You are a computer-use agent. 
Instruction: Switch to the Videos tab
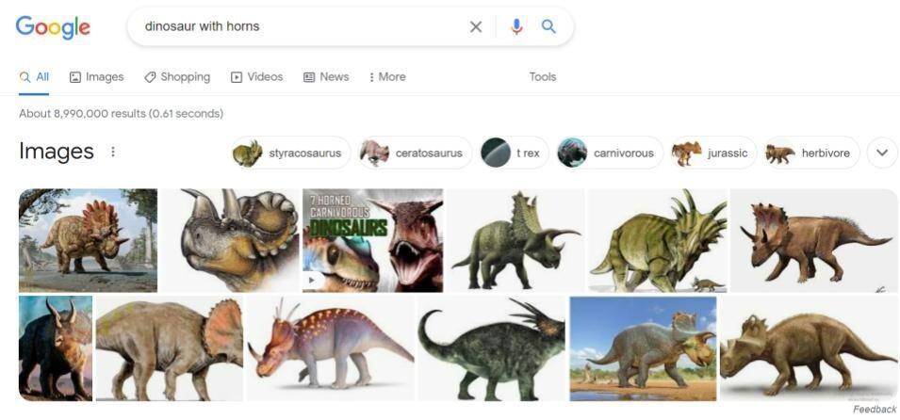click(x=256, y=77)
